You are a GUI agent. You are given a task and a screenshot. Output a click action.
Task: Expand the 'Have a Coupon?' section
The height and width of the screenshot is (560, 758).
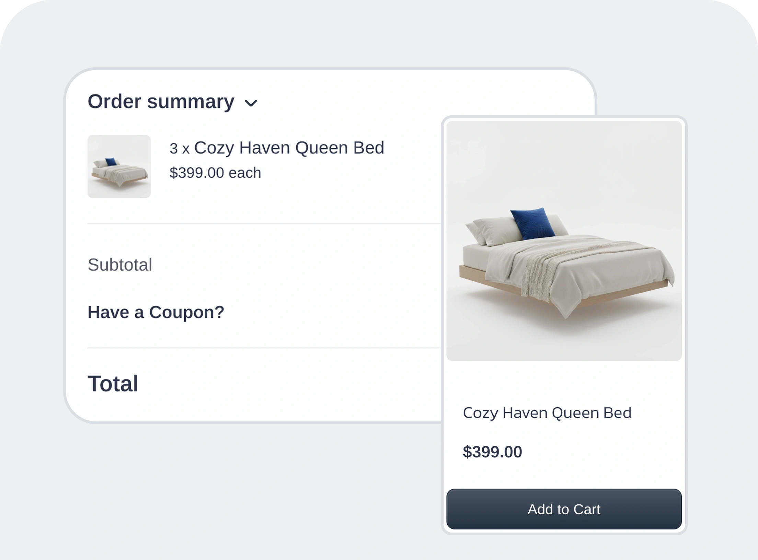pyautogui.click(x=156, y=312)
